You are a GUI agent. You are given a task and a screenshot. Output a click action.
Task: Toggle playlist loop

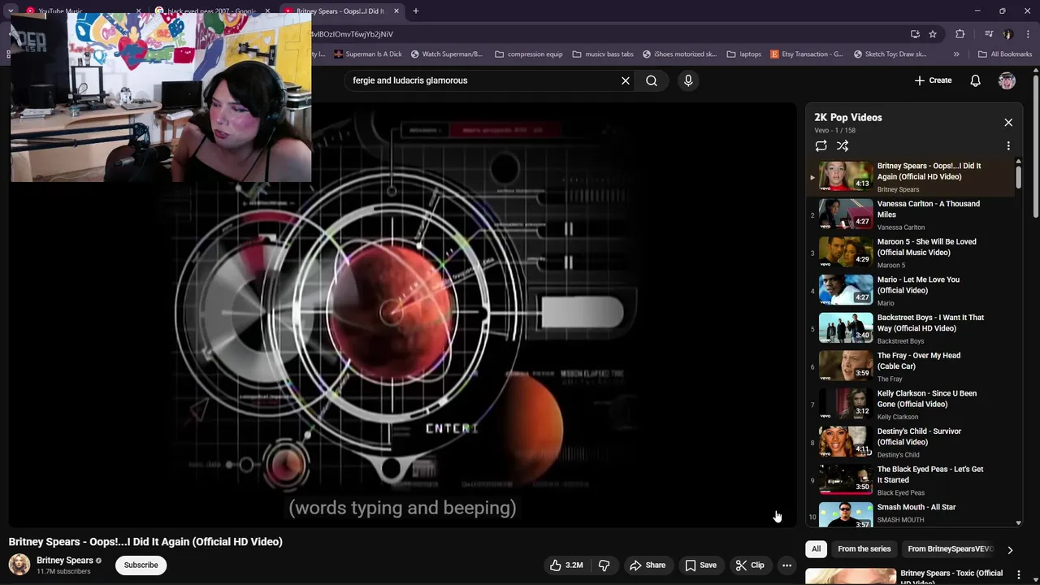pos(821,146)
